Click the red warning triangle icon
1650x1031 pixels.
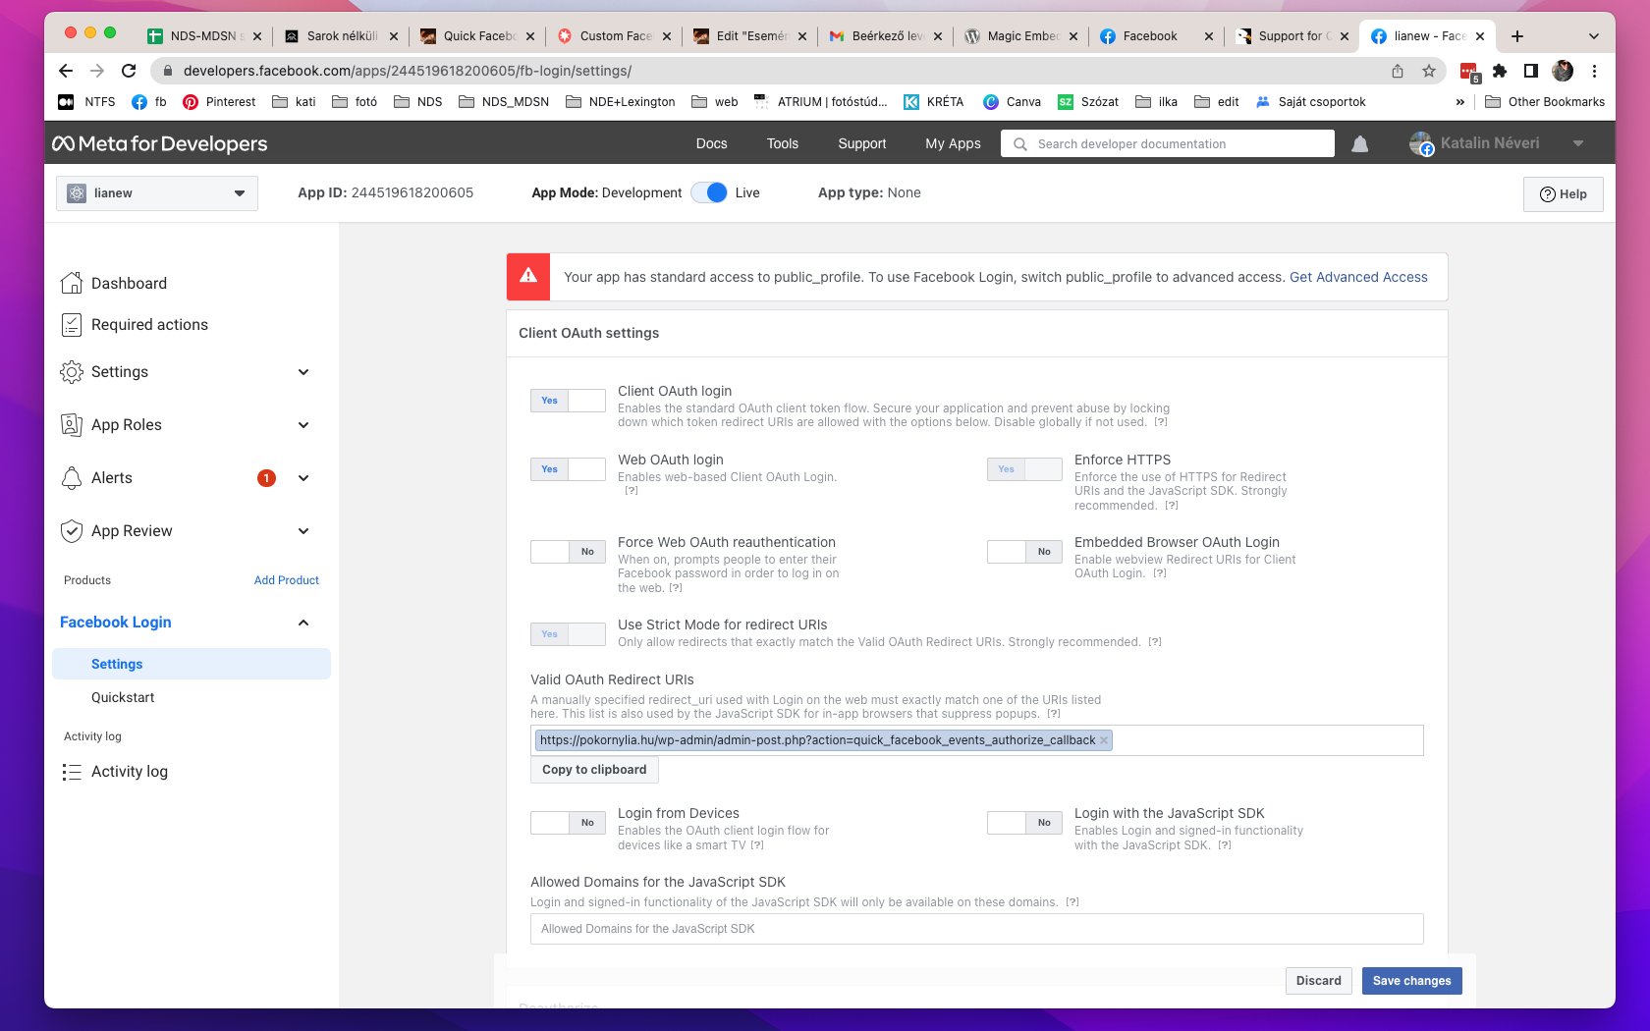(x=528, y=277)
